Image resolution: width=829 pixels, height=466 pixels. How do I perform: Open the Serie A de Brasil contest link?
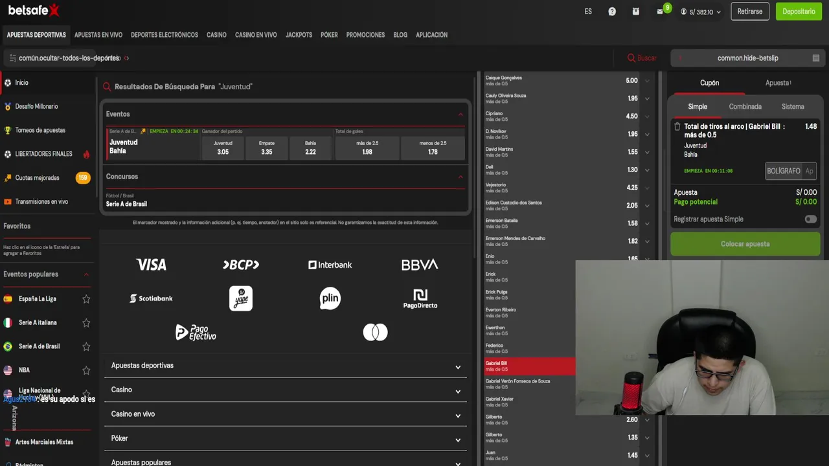[126, 204]
